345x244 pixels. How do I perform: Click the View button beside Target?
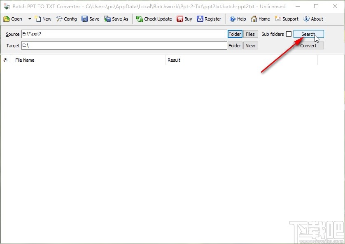point(250,46)
